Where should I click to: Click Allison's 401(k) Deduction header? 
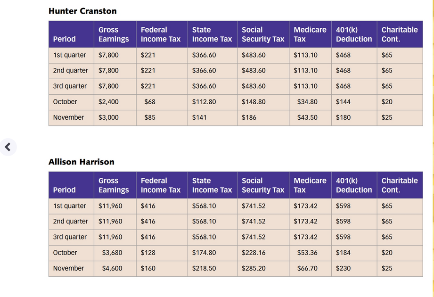354,185
